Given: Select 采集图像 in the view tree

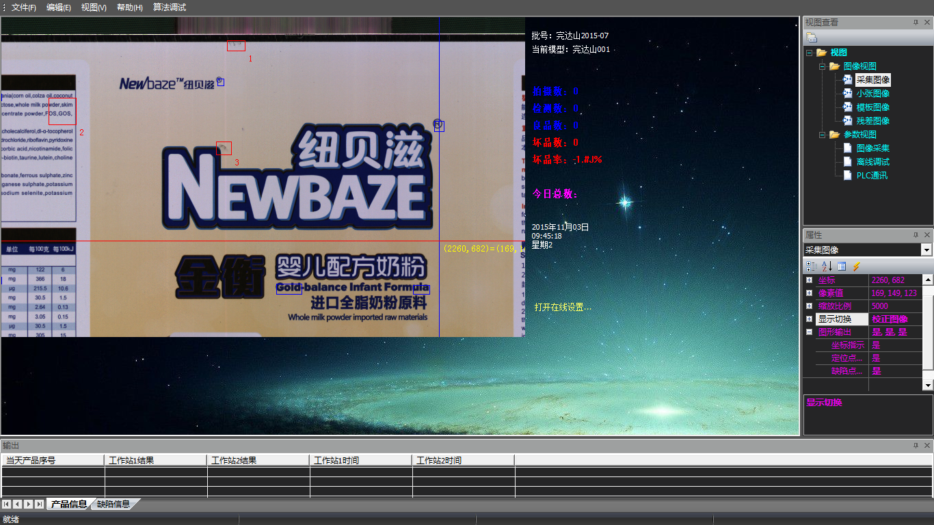Looking at the screenshot, I should [873, 80].
